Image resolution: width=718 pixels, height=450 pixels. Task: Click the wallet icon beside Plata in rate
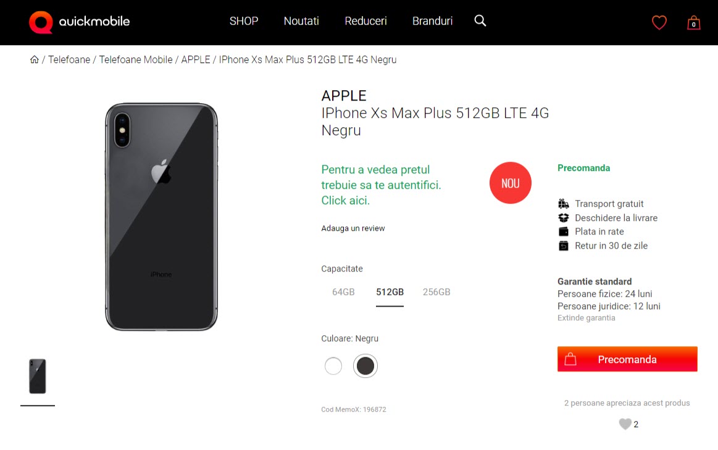(564, 231)
